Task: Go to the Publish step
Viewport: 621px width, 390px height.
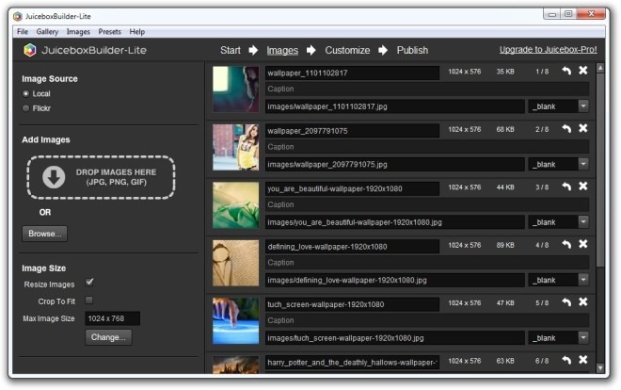Action: click(412, 50)
